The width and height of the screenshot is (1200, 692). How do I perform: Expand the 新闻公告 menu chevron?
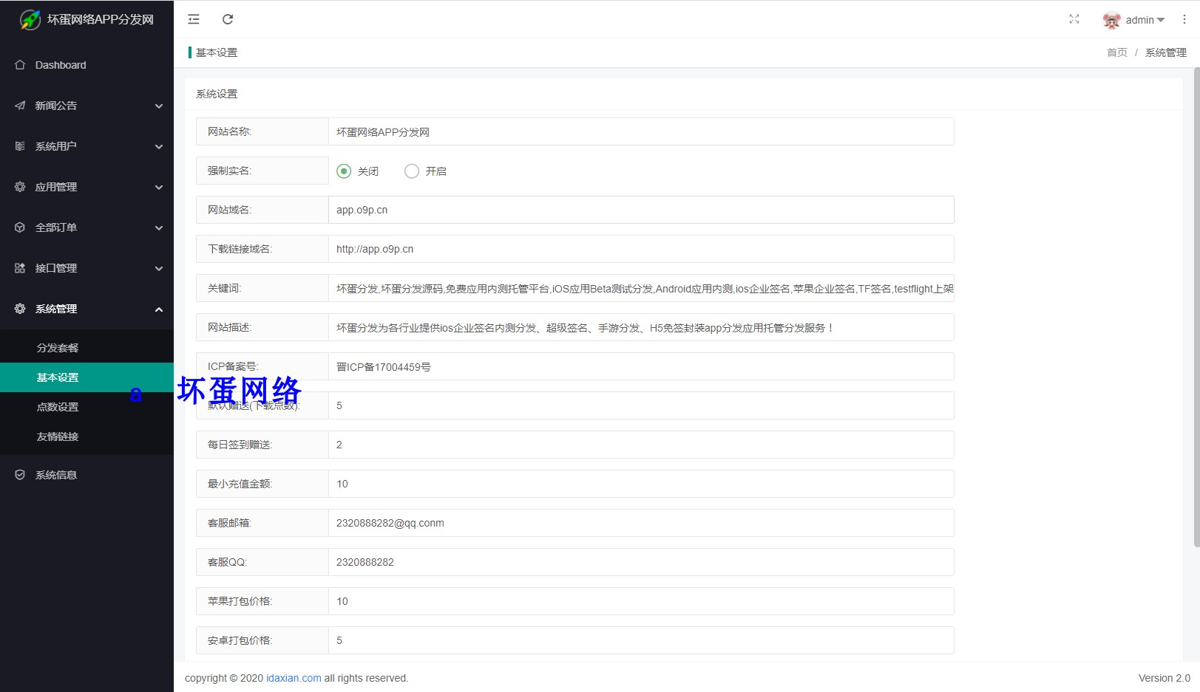pos(159,106)
